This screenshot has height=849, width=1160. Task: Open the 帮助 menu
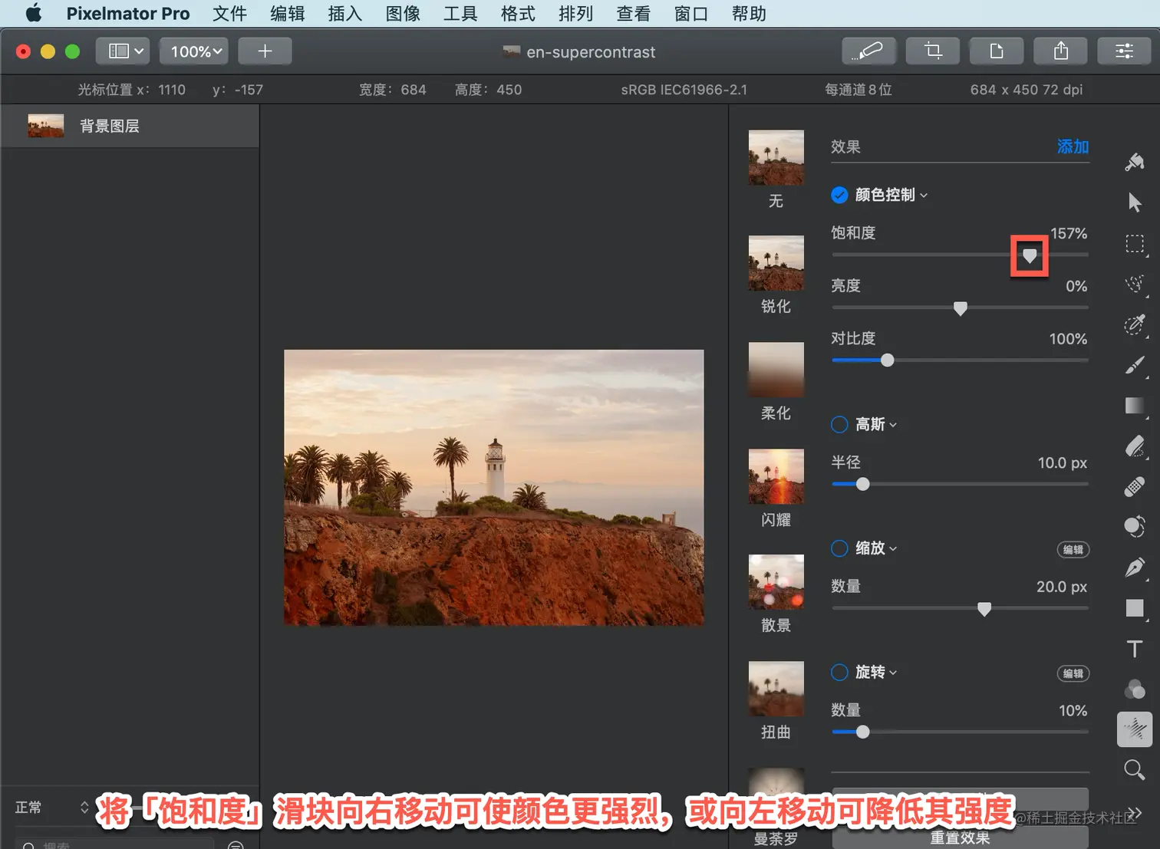pyautogui.click(x=749, y=13)
